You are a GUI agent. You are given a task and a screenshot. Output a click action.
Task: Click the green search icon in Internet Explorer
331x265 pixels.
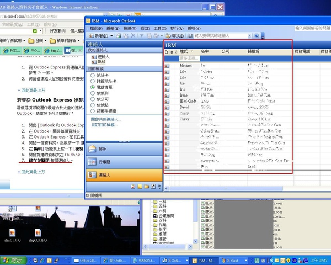pyautogui.click(x=35, y=31)
